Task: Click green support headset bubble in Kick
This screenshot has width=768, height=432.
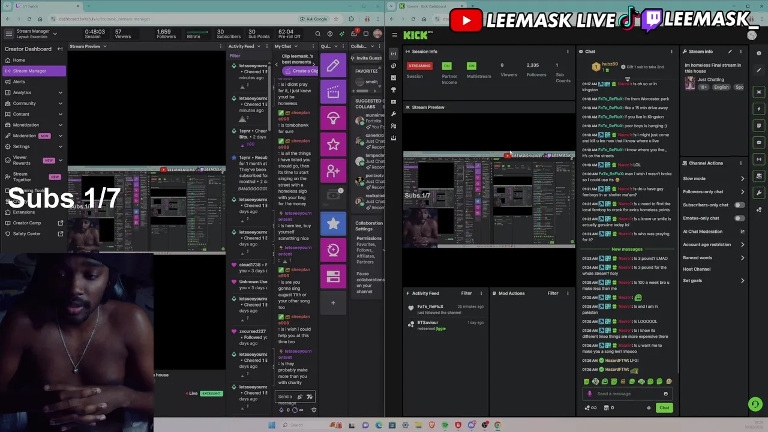Action: (755, 404)
